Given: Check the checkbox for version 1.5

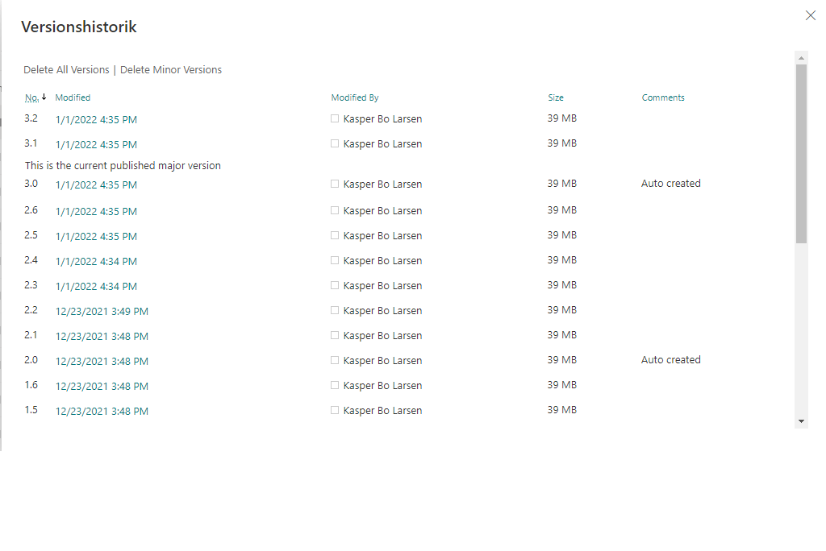Looking at the screenshot, I should point(334,409).
